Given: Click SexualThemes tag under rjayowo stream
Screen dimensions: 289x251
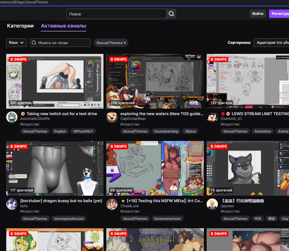Looking at the screenshot, I should click(x=235, y=219).
